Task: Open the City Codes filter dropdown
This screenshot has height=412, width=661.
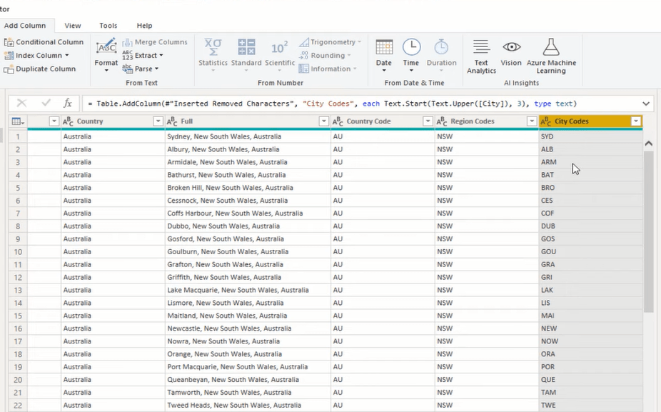Action: (x=636, y=121)
